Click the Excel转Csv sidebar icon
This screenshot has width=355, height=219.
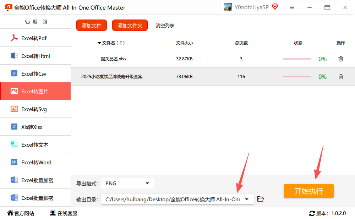pos(14,73)
